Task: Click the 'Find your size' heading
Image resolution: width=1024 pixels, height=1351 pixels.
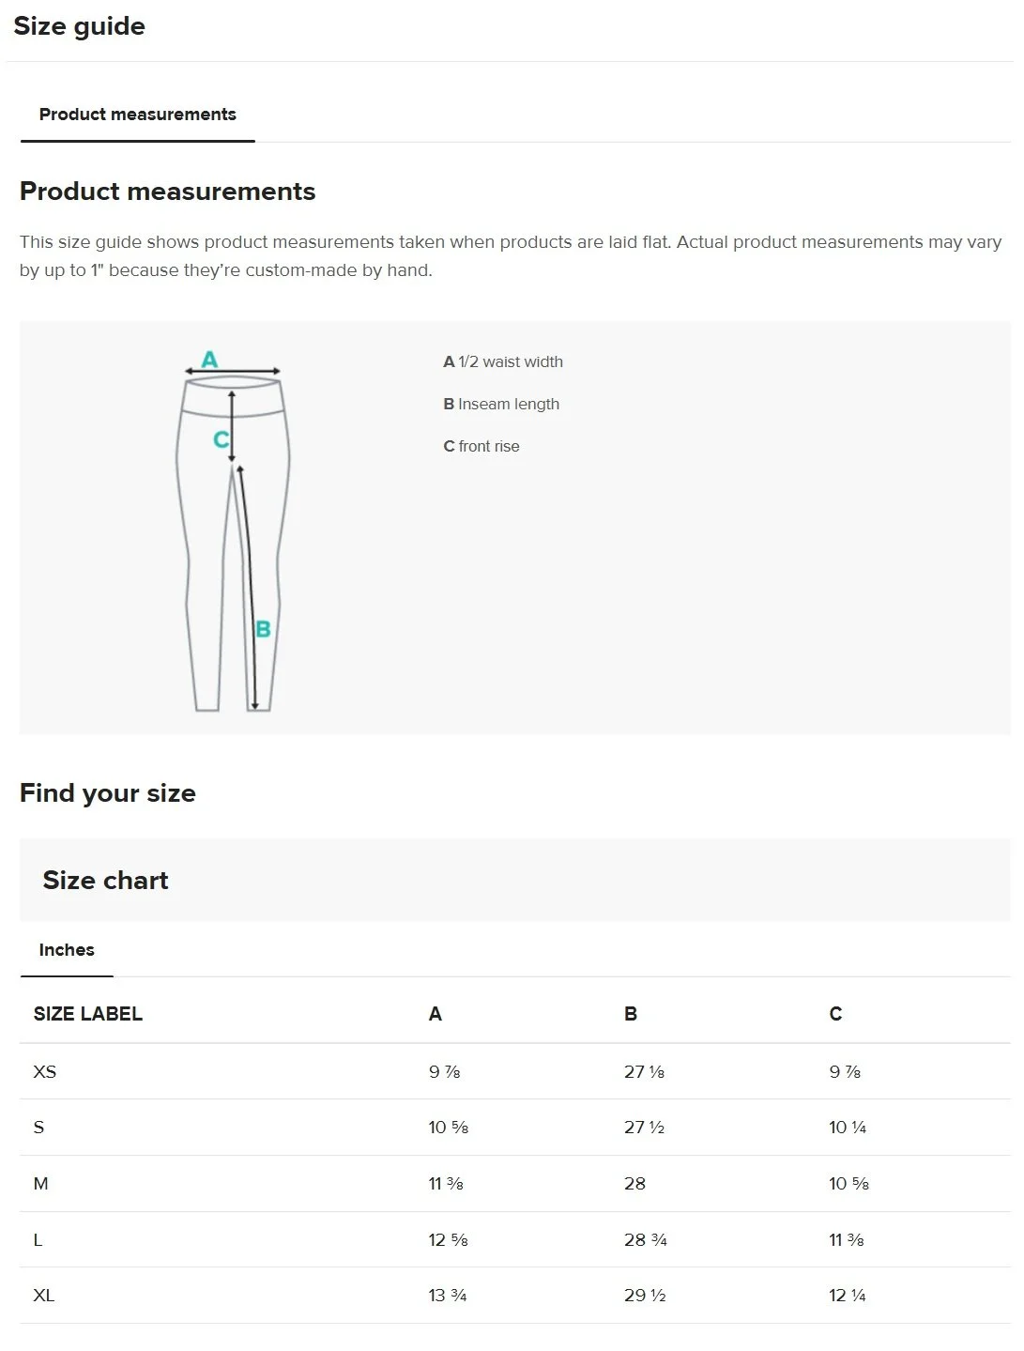Action: tap(108, 793)
